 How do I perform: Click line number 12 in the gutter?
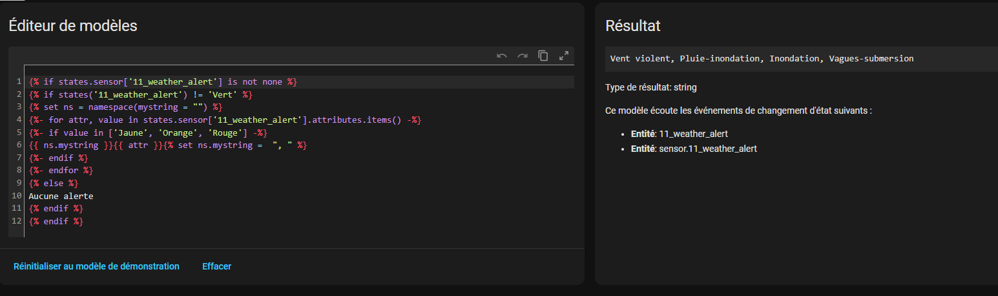pos(17,222)
